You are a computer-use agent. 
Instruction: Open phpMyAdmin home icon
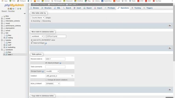pos(8,9)
